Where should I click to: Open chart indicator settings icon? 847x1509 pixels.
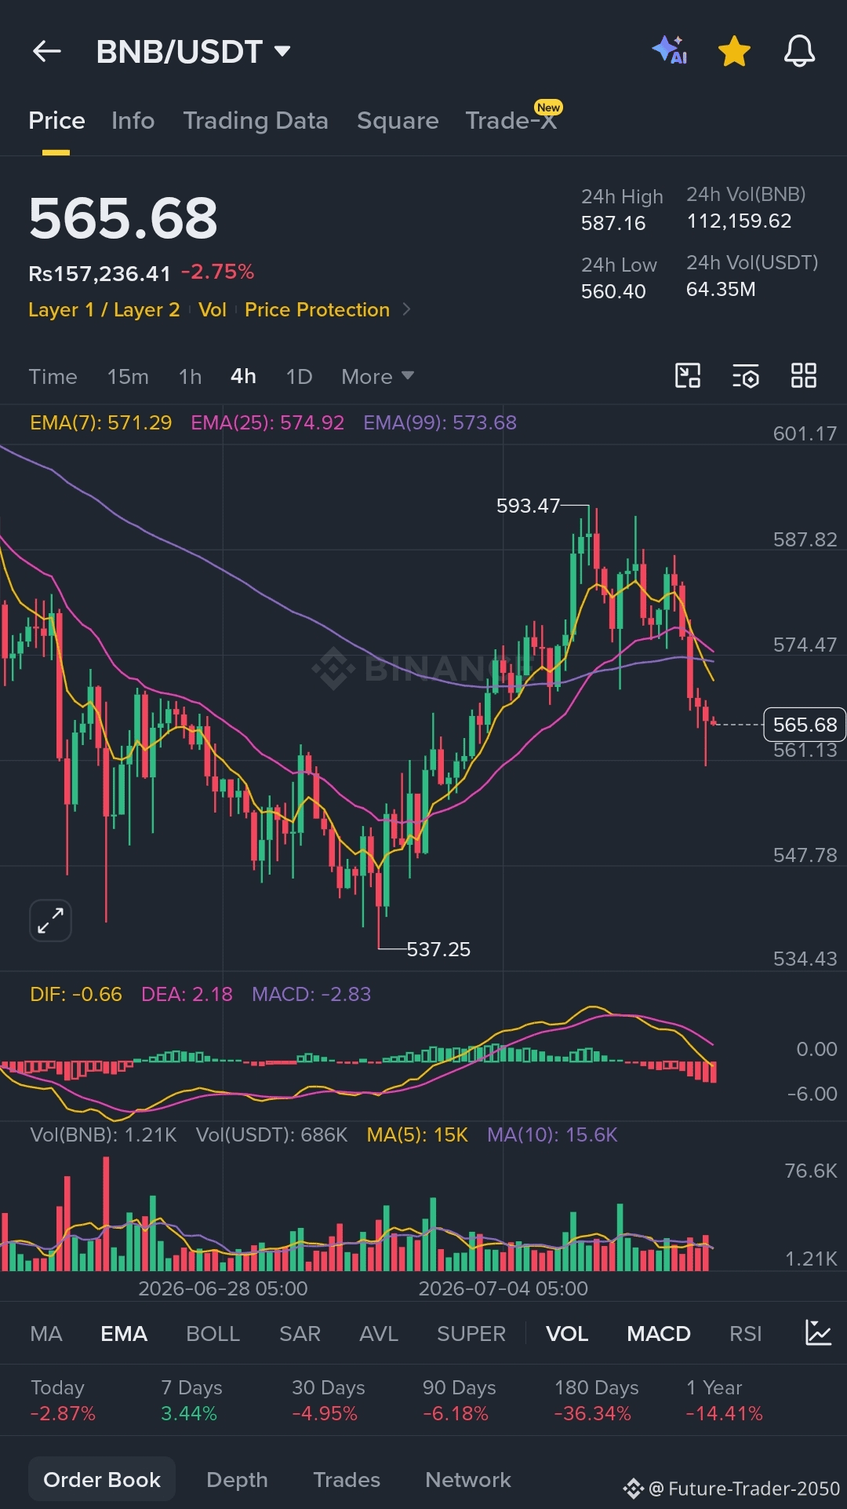point(746,376)
